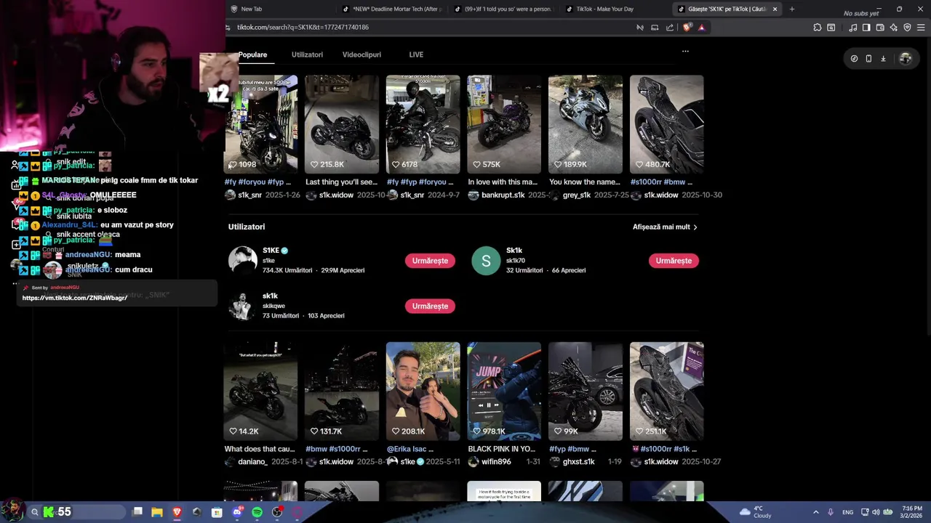The width and height of the screenshot is (931, 523).
Task: Open Task View on the taskbar
Action: (137, 512)
